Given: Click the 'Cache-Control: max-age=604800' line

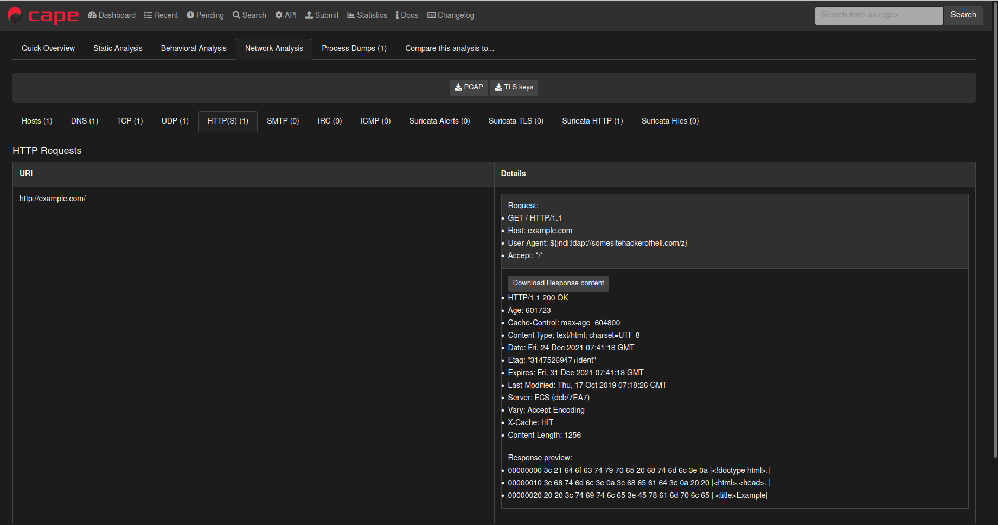Looking at the screenshot, I should (564, 323).
